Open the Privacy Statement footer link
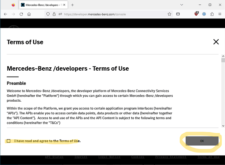 pos(171,157)
